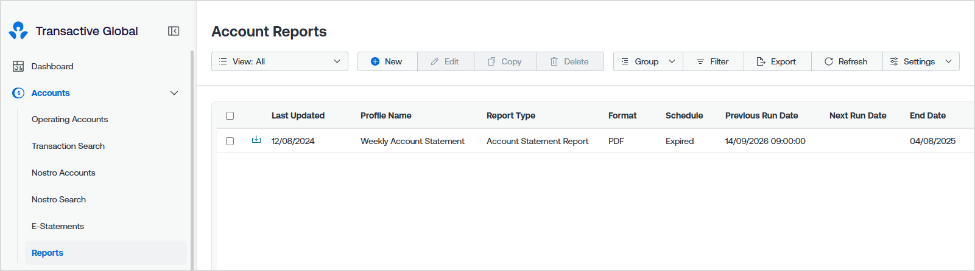Screen dimensions: 975x271
Task: Select Reports in sidebar
Action: point(106,253)
